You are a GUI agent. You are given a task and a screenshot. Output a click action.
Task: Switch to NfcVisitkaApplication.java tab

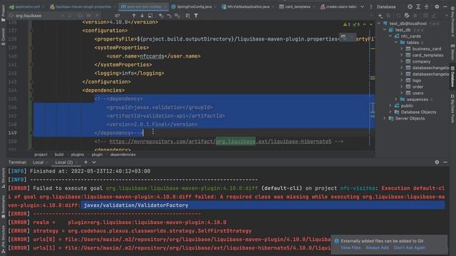click(247, 6)
